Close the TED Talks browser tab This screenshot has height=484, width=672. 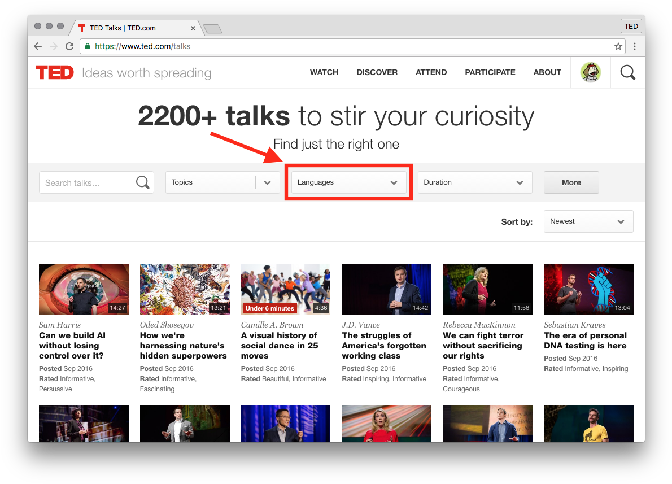[x=193, y=28]
